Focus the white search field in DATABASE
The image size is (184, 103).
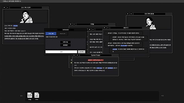[61, 52]
